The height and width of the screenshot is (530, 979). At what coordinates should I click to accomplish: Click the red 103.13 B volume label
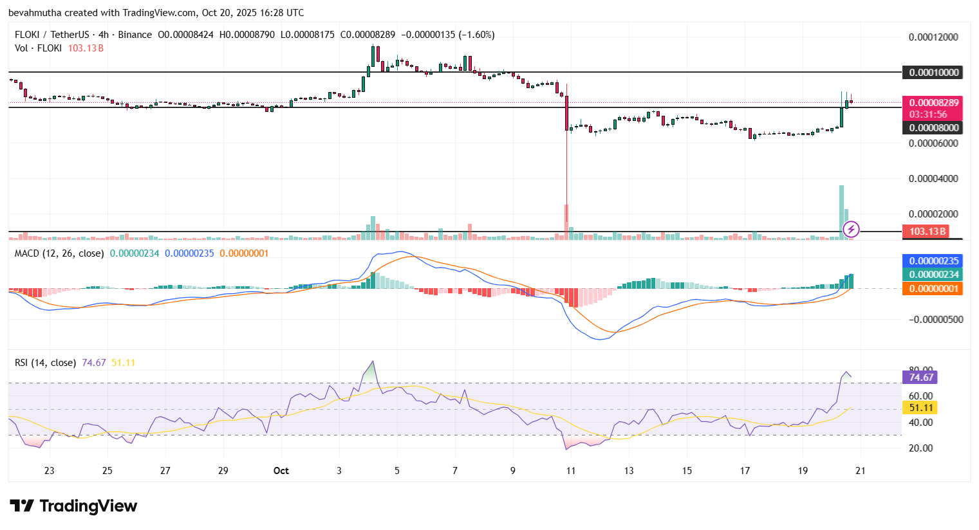point(927,232)
